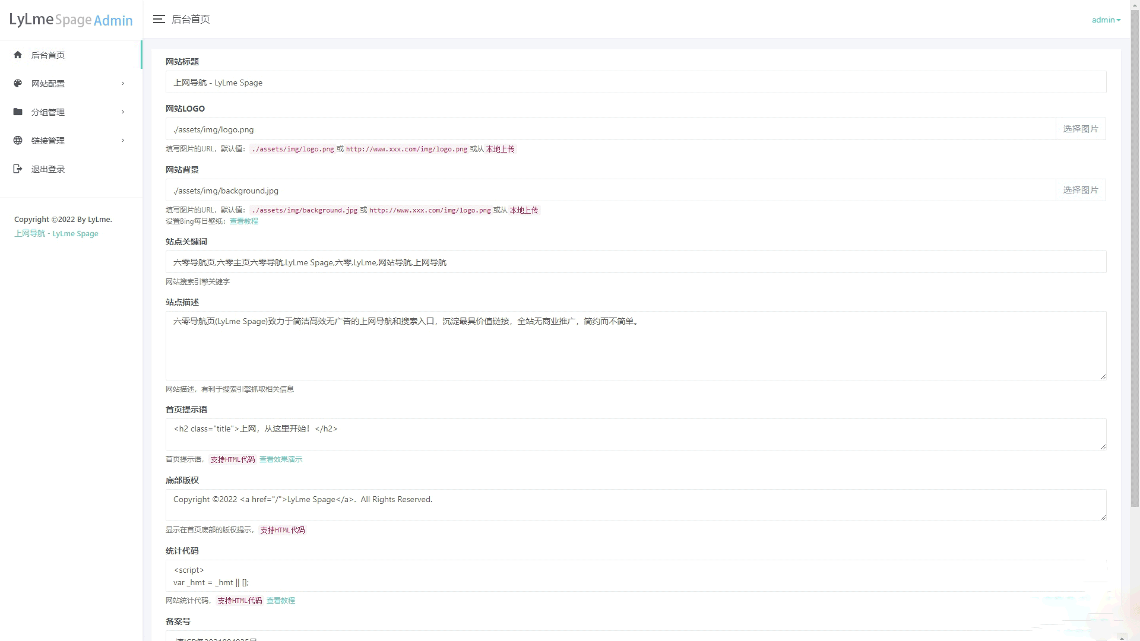The height and width of the screenshot is (641, 1140).
Task: Click the logout icon beside 退出登录
Action: click(18, 169)
